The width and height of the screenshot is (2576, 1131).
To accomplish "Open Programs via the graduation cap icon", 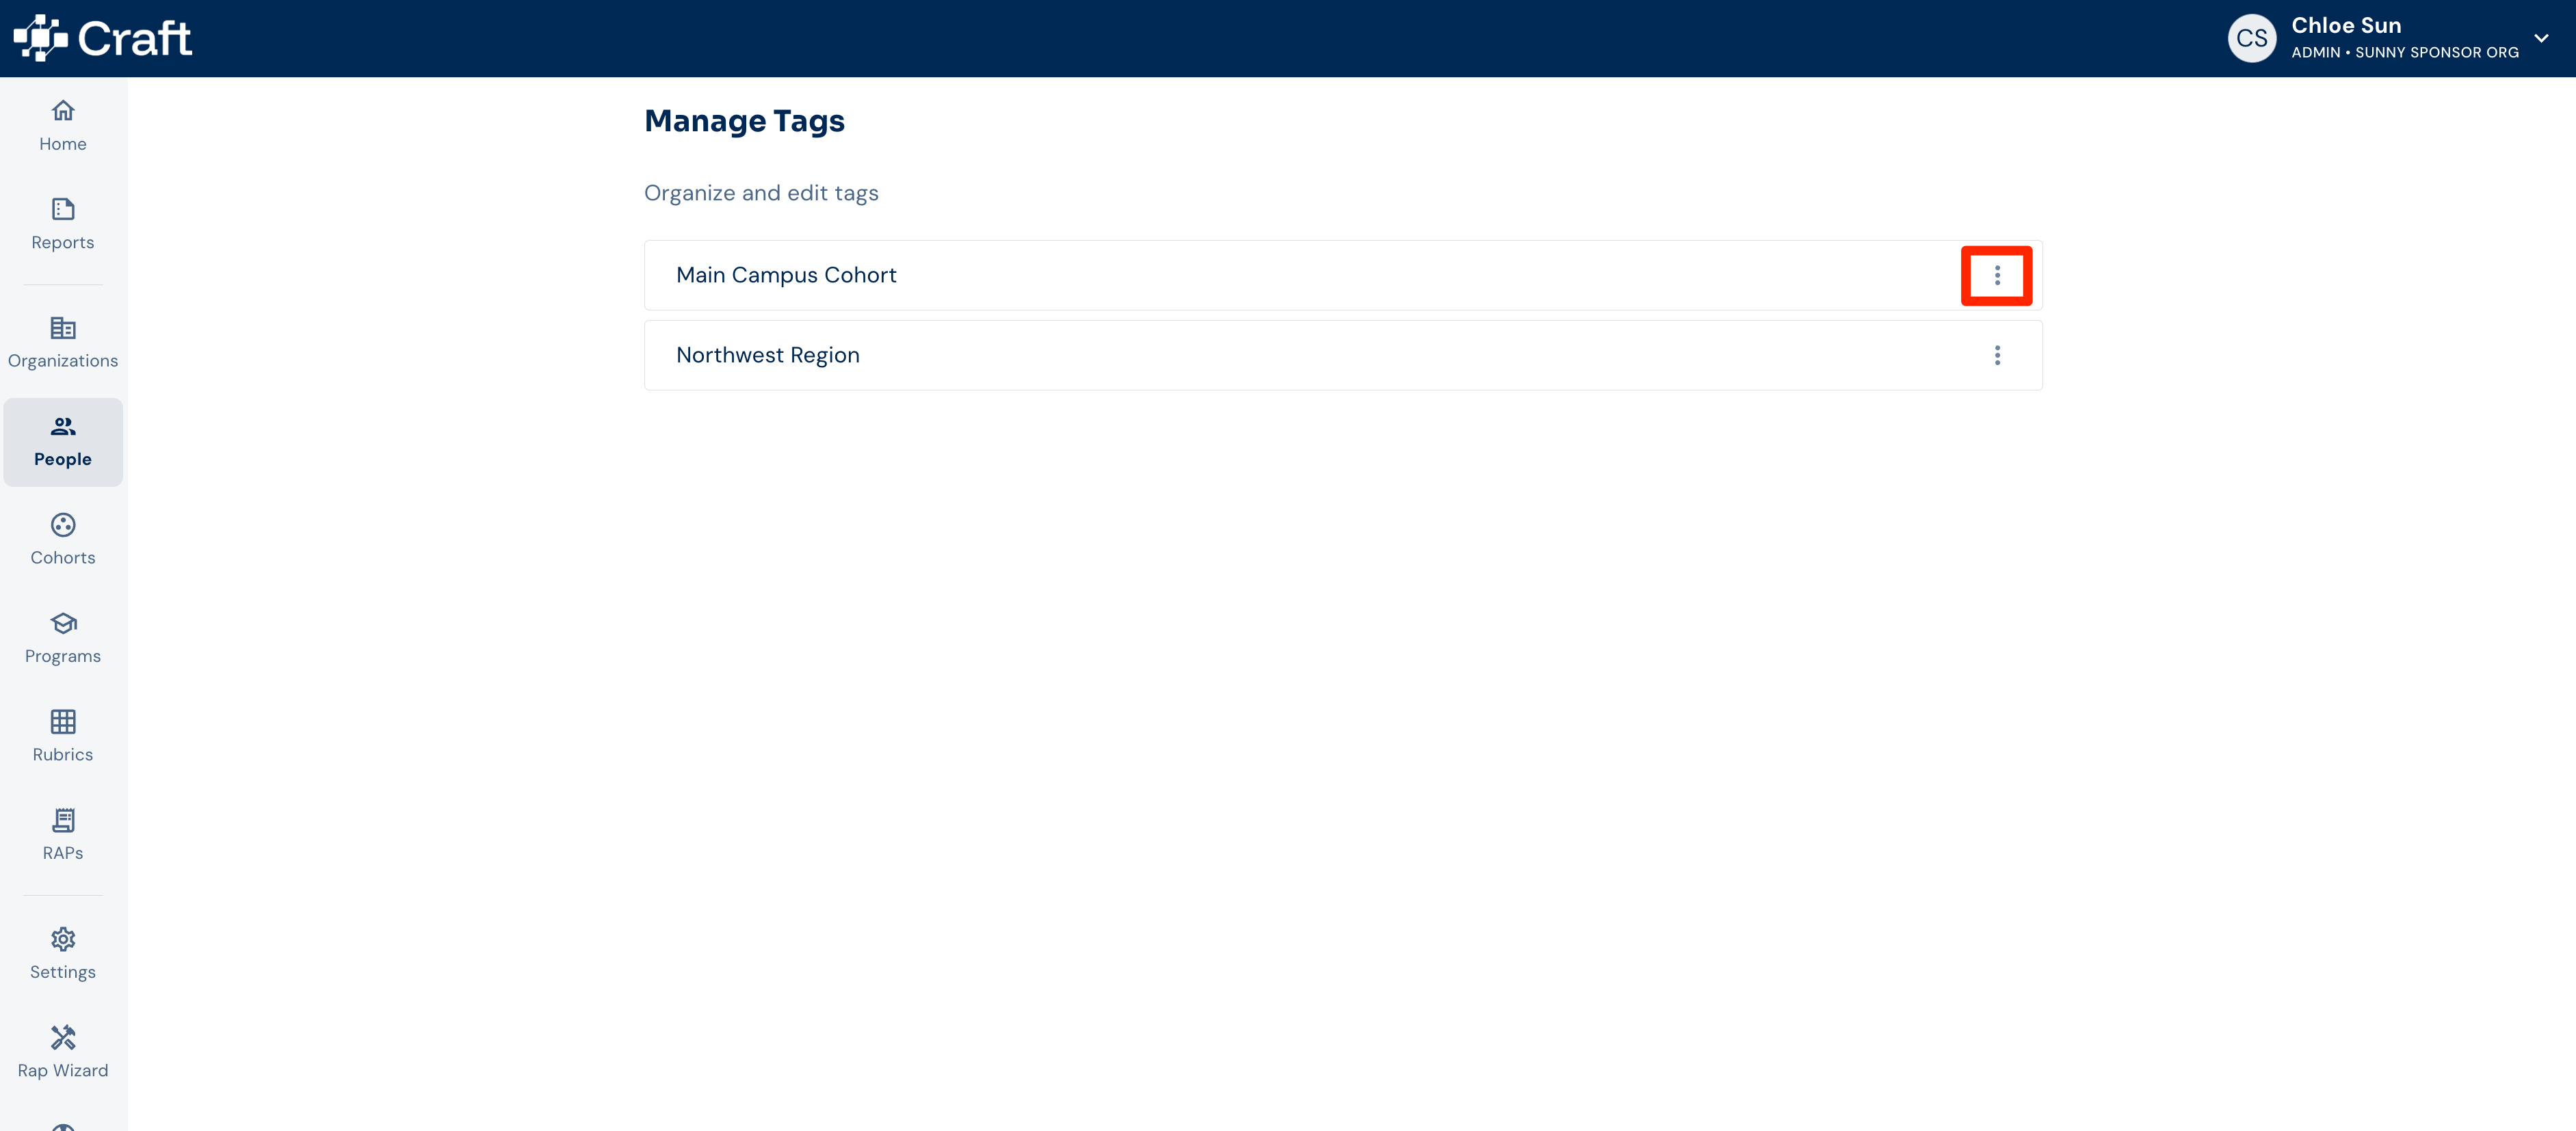I will tap(63, 623).
